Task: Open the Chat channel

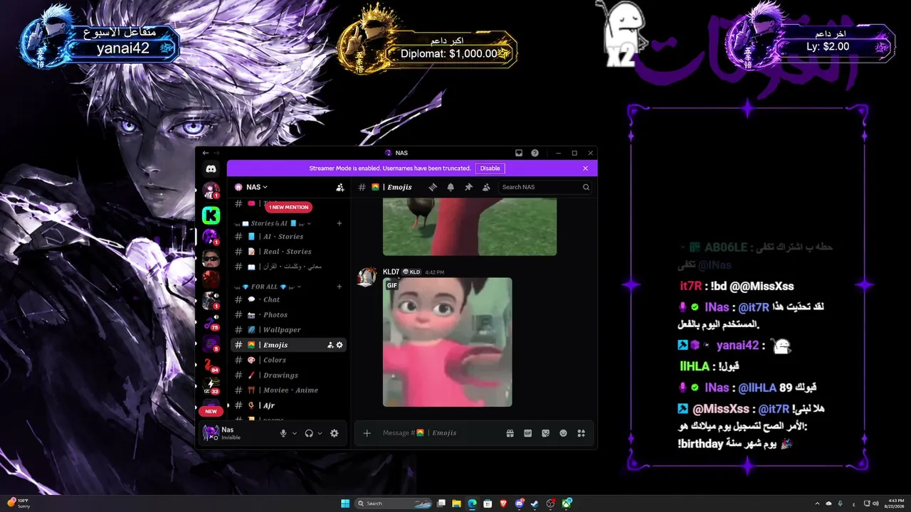Action: pos(289,300)
